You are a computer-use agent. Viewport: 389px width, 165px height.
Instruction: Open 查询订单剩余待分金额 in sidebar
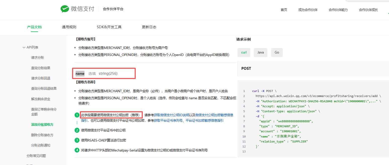tap(44, 112)
